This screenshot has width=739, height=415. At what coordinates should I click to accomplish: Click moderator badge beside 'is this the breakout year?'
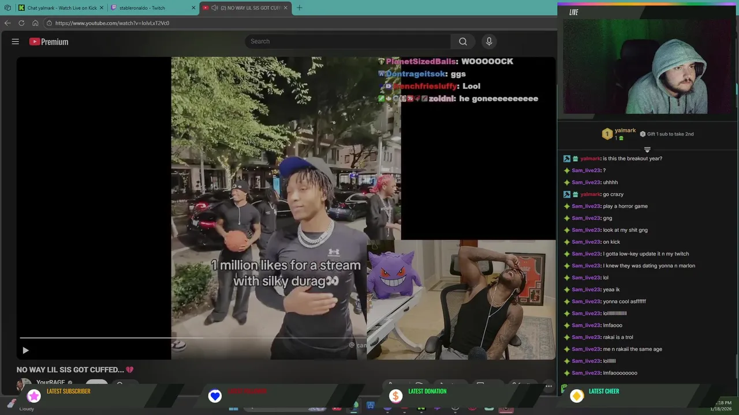click(567, 159)
